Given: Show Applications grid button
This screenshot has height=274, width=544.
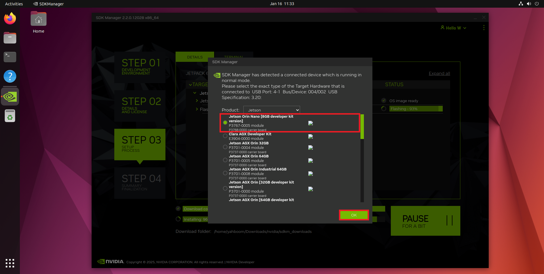Looking at the screenshot, I should (10, 263).
